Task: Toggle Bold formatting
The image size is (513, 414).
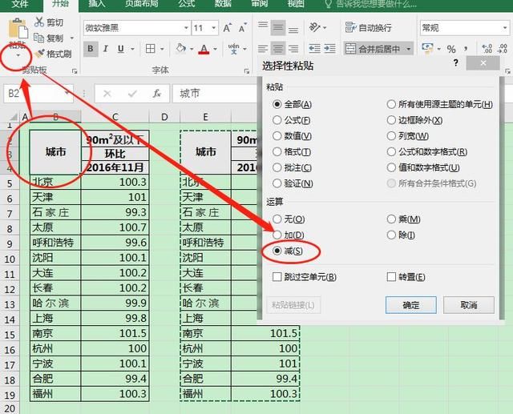Action: [x=91, y=49]
